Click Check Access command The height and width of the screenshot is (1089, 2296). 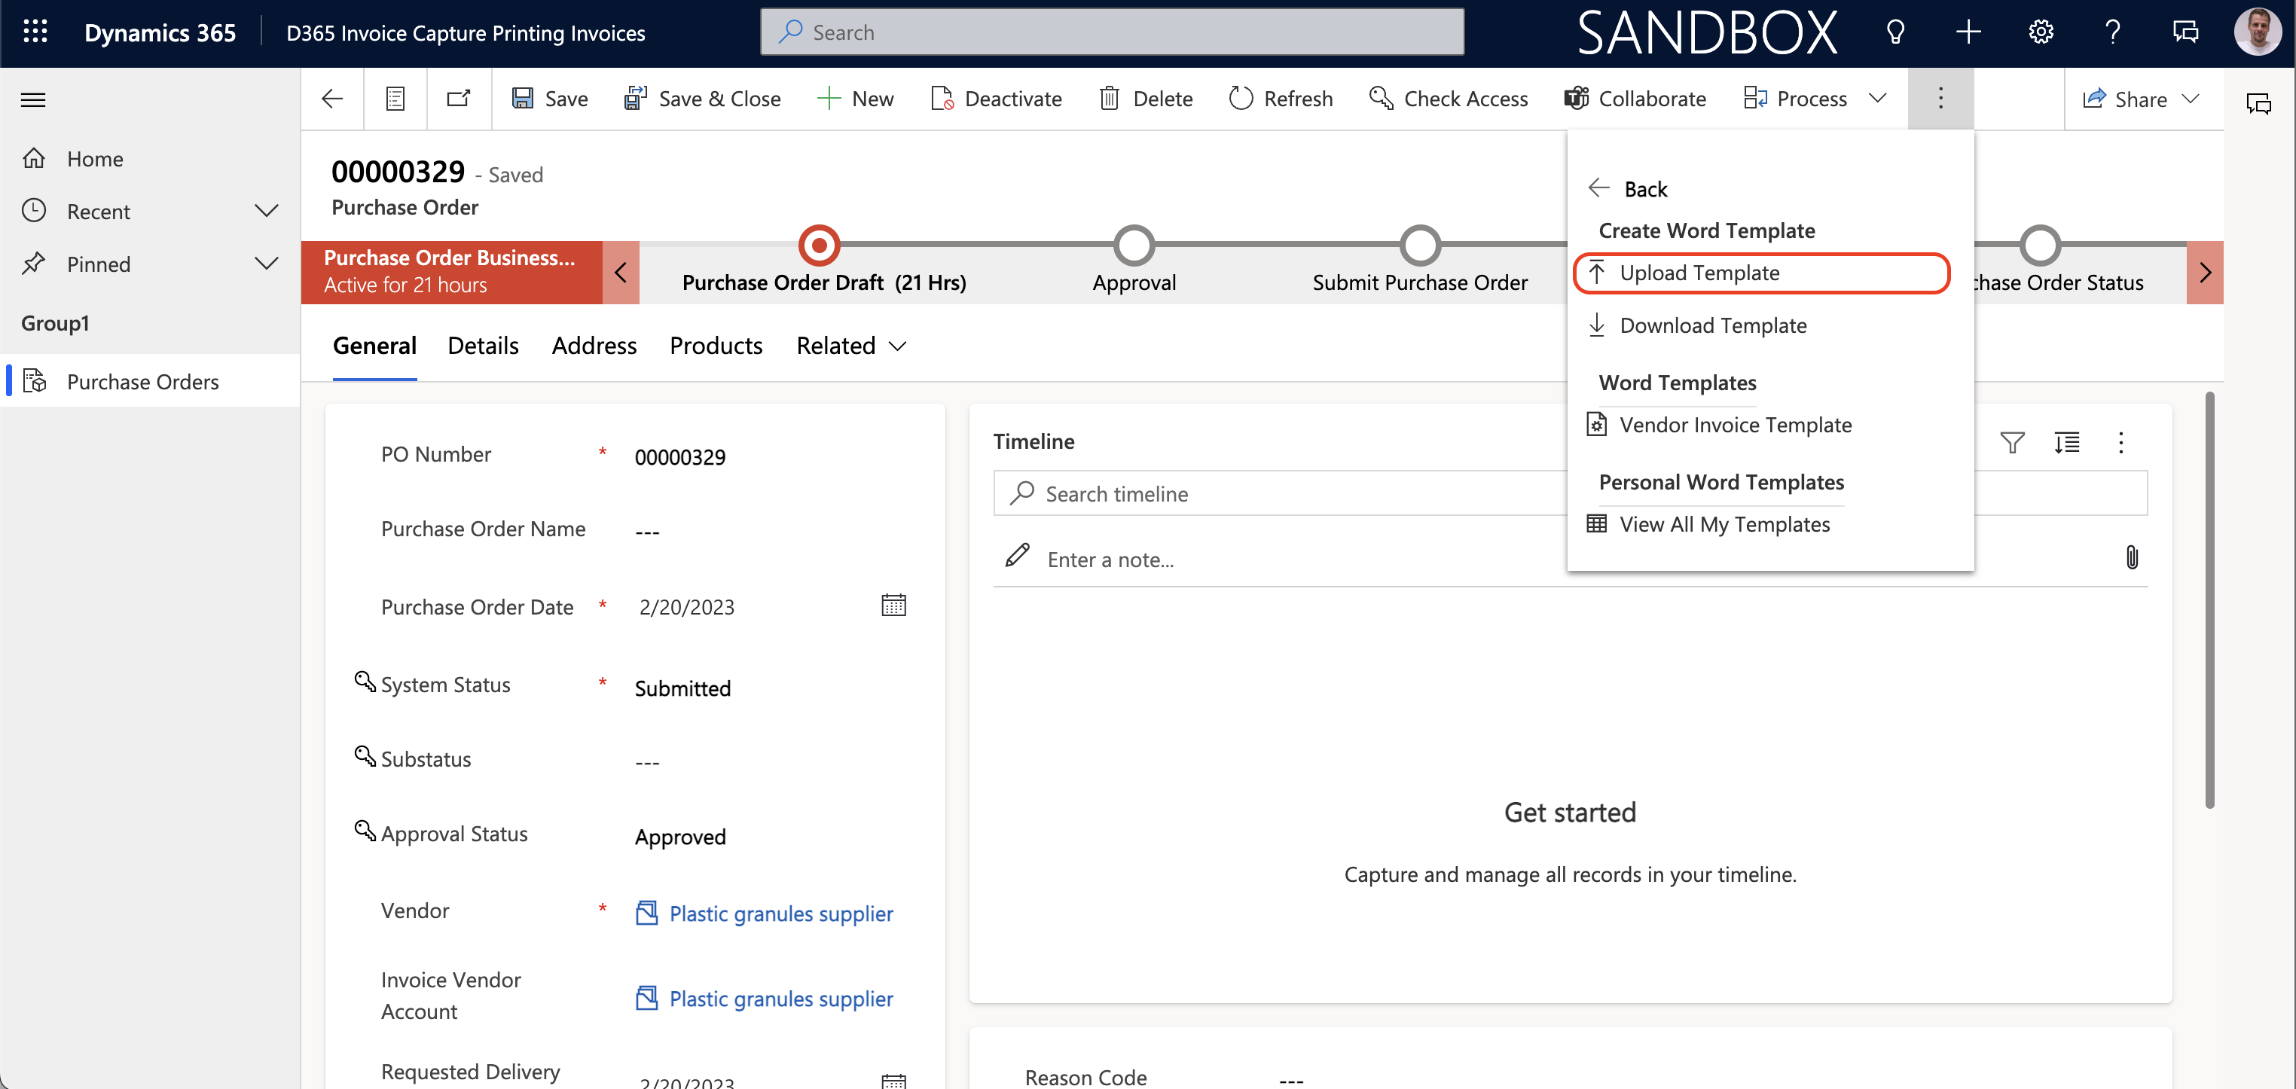[1448, 99]
